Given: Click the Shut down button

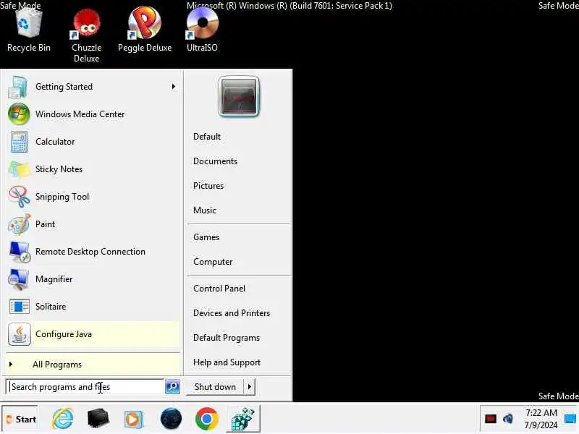Looking at the screenshot, I should pos(215,387).
